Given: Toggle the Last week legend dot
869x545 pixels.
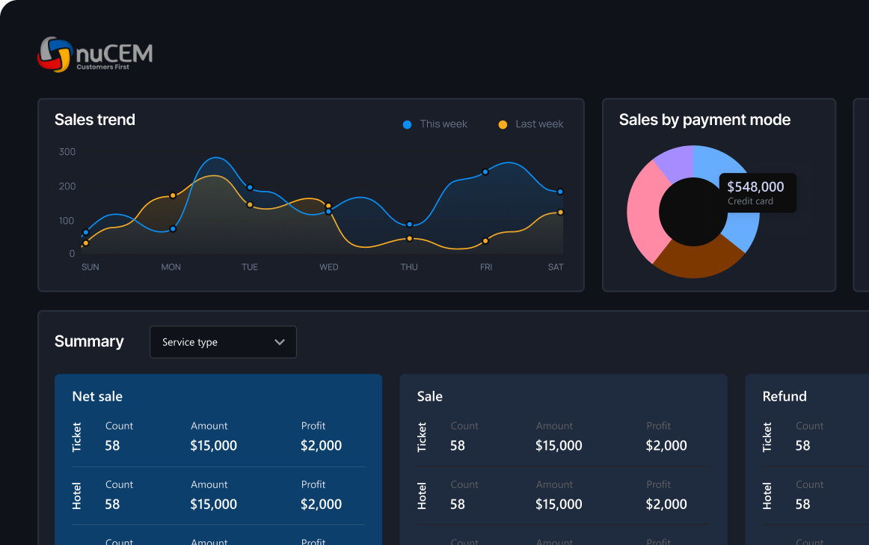Looking at the screenshot, I should tap(503, 124).
